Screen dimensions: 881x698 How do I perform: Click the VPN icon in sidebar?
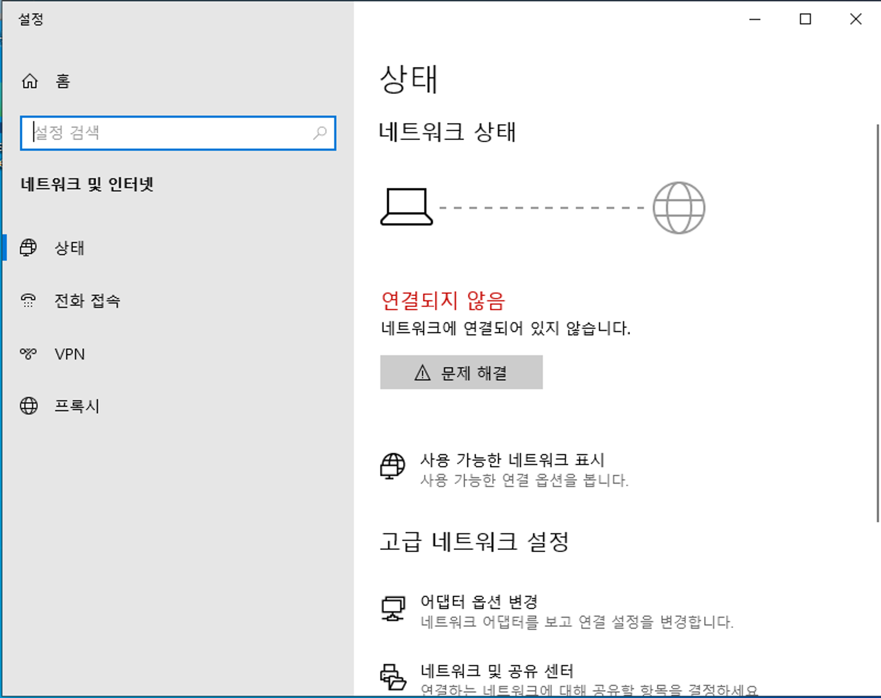tap(29, 354)
